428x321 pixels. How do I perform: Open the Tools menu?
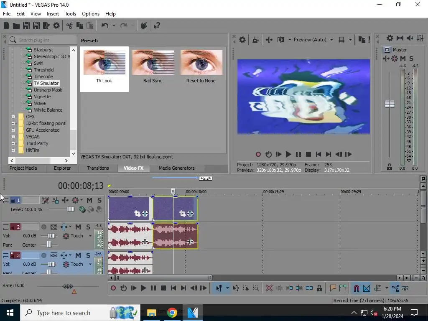70,14
